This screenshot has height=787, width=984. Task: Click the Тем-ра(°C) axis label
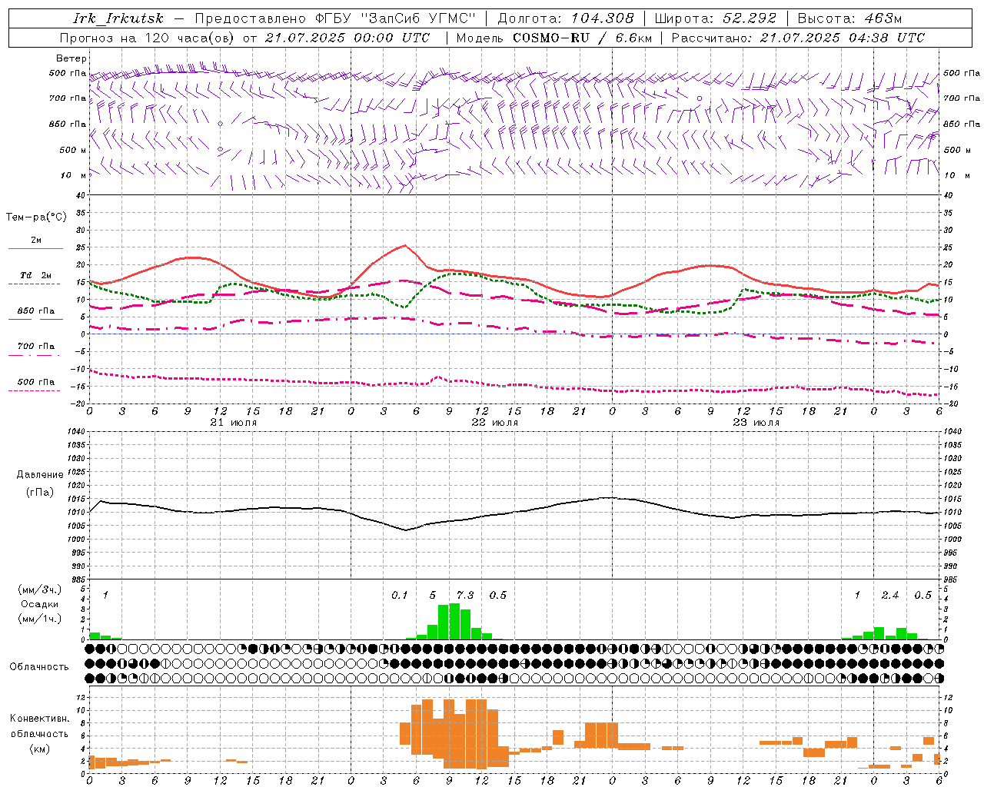[36, 218]
